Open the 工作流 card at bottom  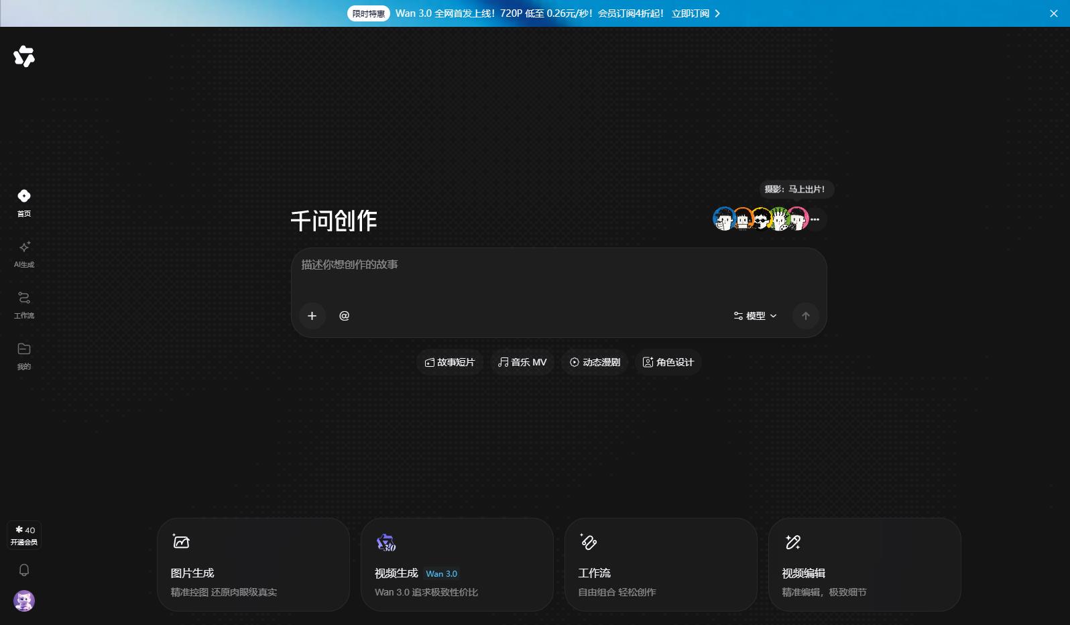661,565
